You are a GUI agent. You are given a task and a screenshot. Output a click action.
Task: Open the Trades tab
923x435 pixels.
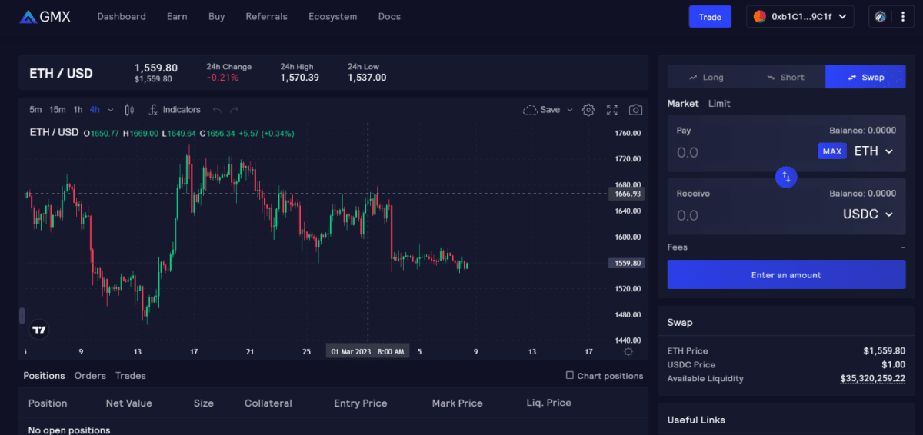pos(131,376)
